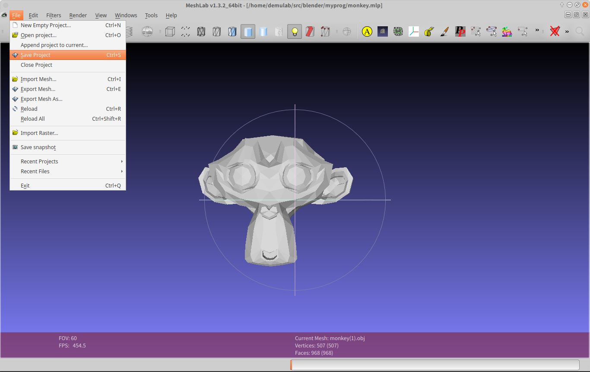Image resolution: width=590 pixels, height=372 pixels.
Task: Click the green mesh blob tool icon
Action: coord(398,31)
